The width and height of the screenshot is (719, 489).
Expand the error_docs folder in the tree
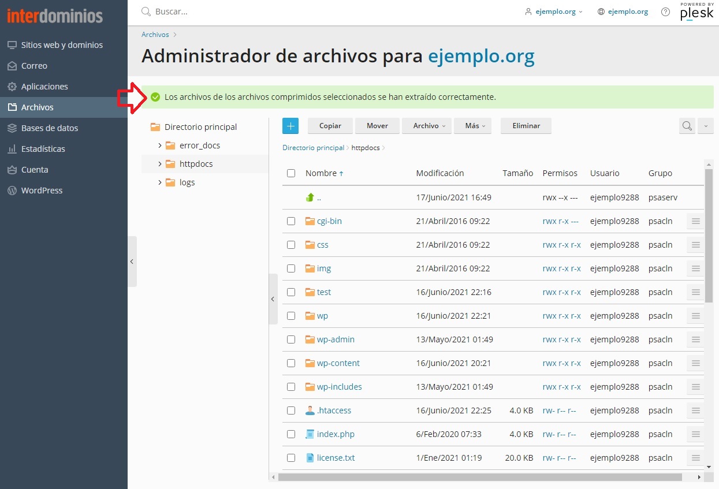[x=160, y=145]
